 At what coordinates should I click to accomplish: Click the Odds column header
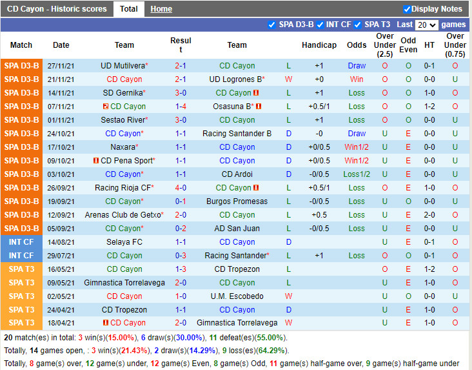357,45
